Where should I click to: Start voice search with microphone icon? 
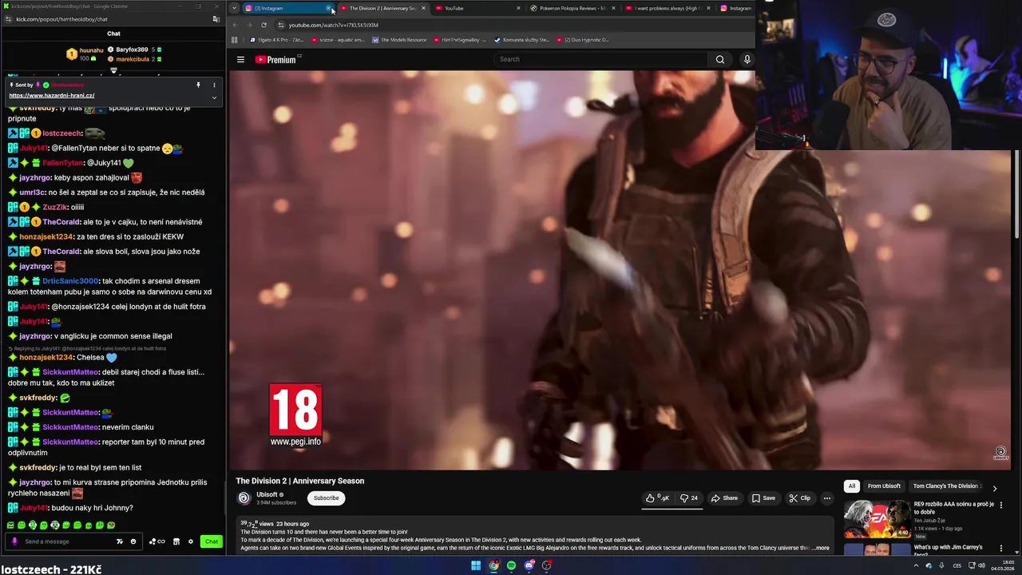[x=747, y=59]
